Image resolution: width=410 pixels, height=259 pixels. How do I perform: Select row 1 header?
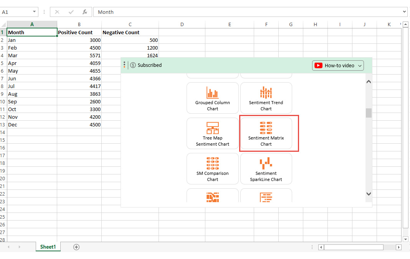[x=3, y=32]
